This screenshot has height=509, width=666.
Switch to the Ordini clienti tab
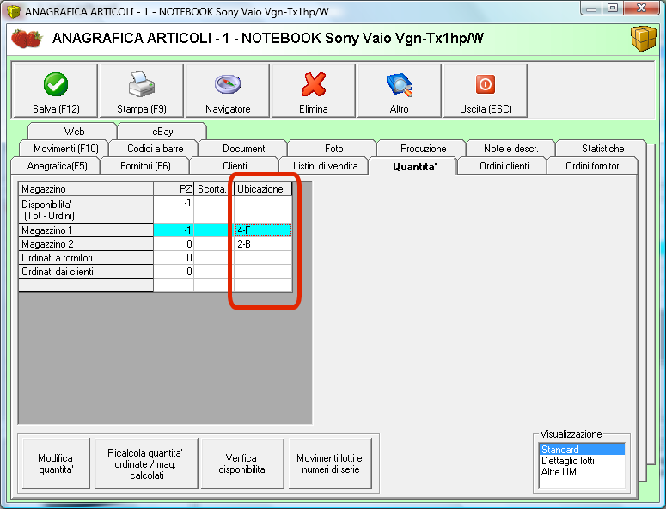click(x=504, y=166)
